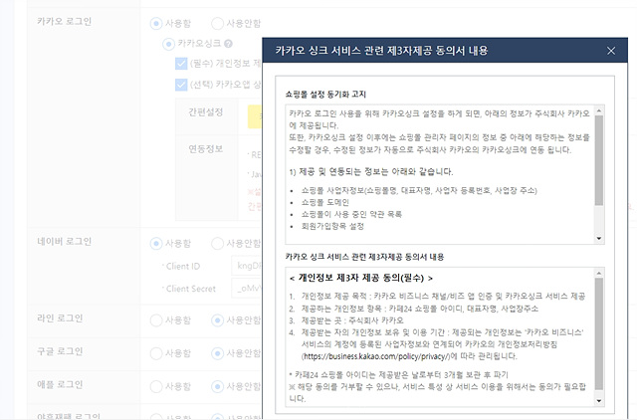Click scrollbar thumb in 쇼핑몰 설정 동기화 box
637x420 pixels.
click(x=599, y=160)
